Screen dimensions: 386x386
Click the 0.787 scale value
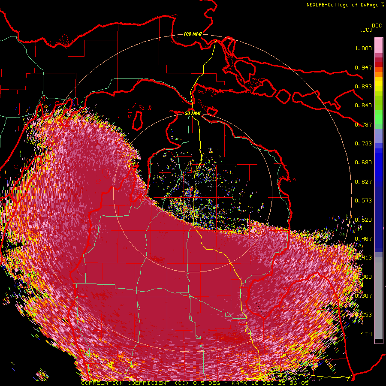[x=363, y=124]
